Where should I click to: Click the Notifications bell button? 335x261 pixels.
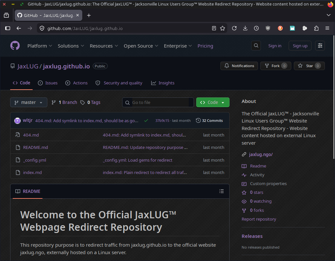click(239, 66)
